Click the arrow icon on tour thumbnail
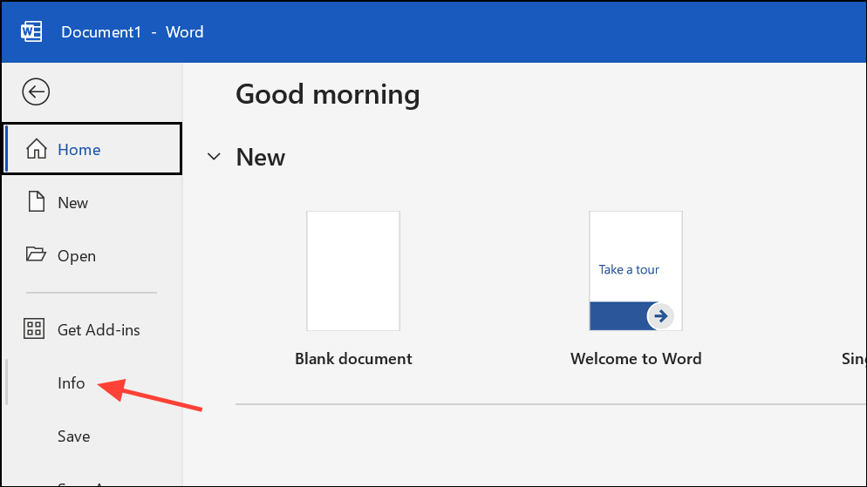The image size is (867, 487). [660, 316]
